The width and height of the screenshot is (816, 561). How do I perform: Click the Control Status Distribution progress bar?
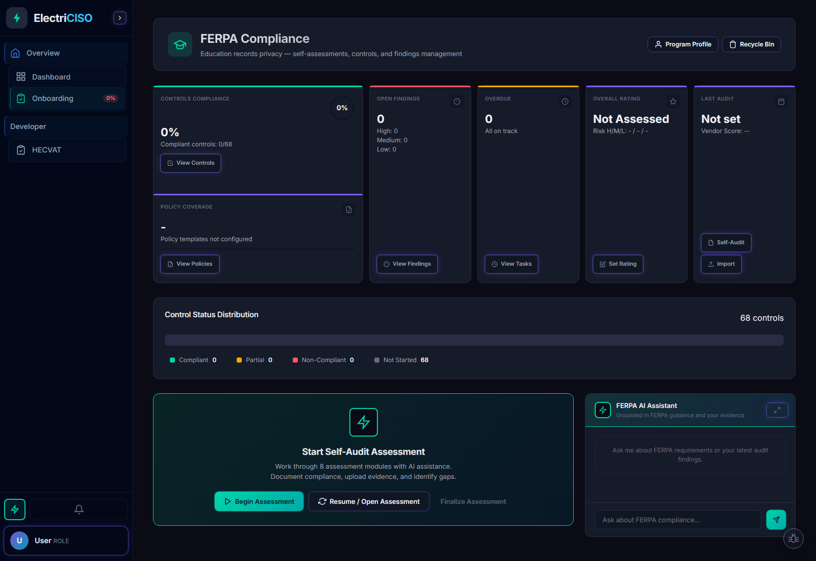point(473,340)
